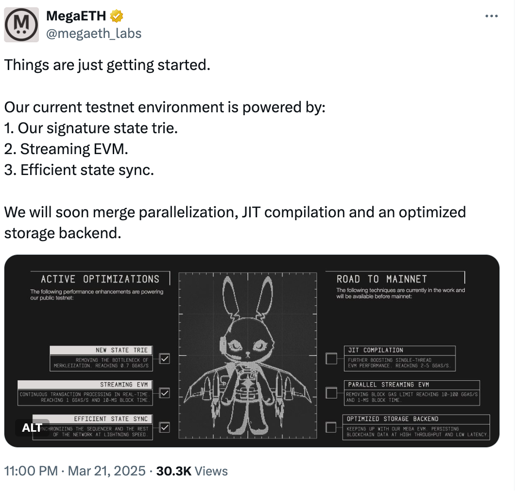Click the Active Optimizations heading

pos(100,279)
